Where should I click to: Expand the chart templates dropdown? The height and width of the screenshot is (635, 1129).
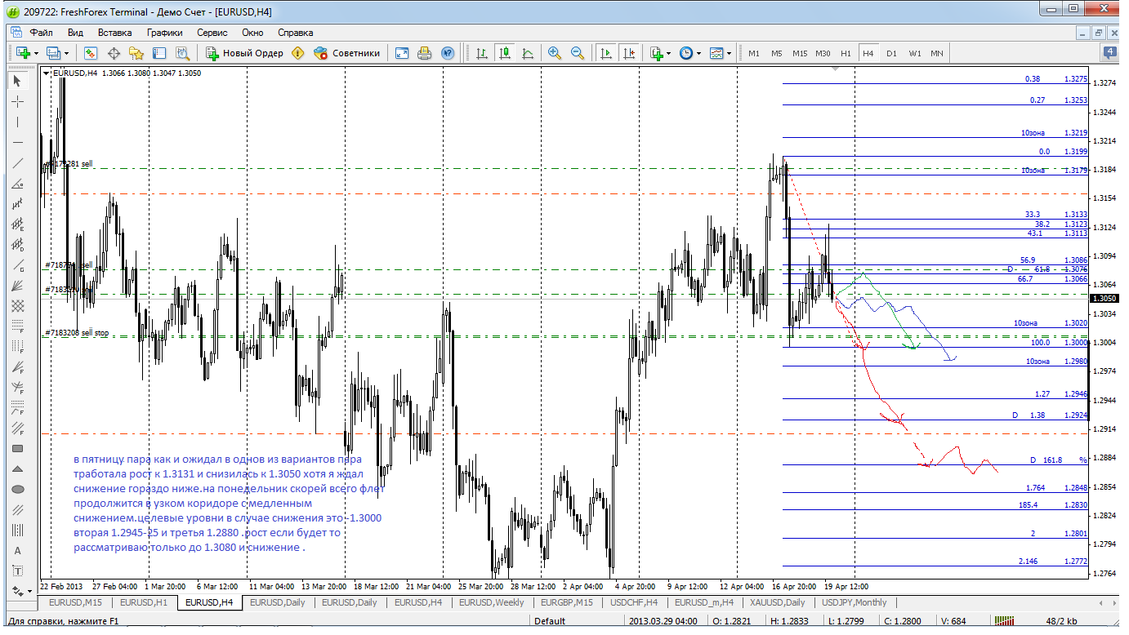[x=729, y=53]
